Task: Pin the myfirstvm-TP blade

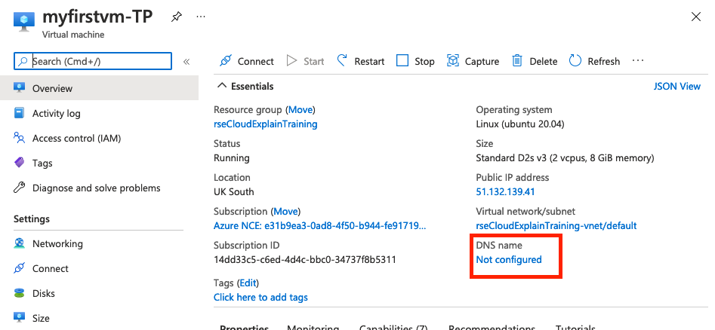Action: coord(176,18)
